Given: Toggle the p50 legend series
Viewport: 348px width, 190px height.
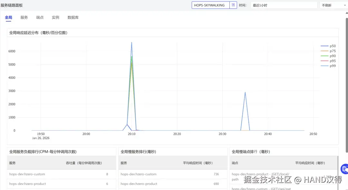Looking at the screenshot, I should coord(328,46).
